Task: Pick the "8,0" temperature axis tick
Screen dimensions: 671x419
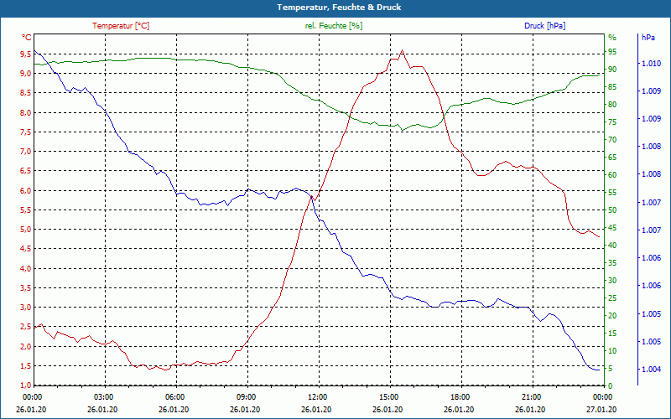Action: 26,113
